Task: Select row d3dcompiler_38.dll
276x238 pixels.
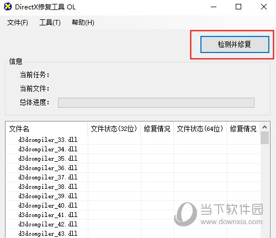Action: [x=133, y=187]
